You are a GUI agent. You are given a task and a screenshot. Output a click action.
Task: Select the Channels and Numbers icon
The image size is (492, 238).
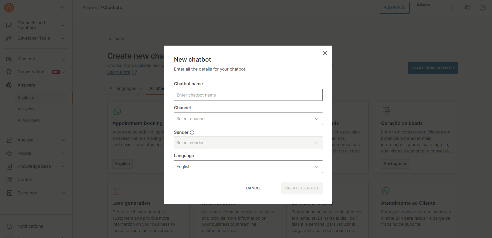click(10, 25)
